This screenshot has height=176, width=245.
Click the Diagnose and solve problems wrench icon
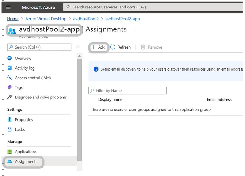coord(10,97)
